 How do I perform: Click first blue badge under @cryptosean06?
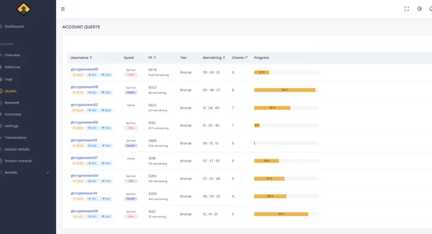92,128
